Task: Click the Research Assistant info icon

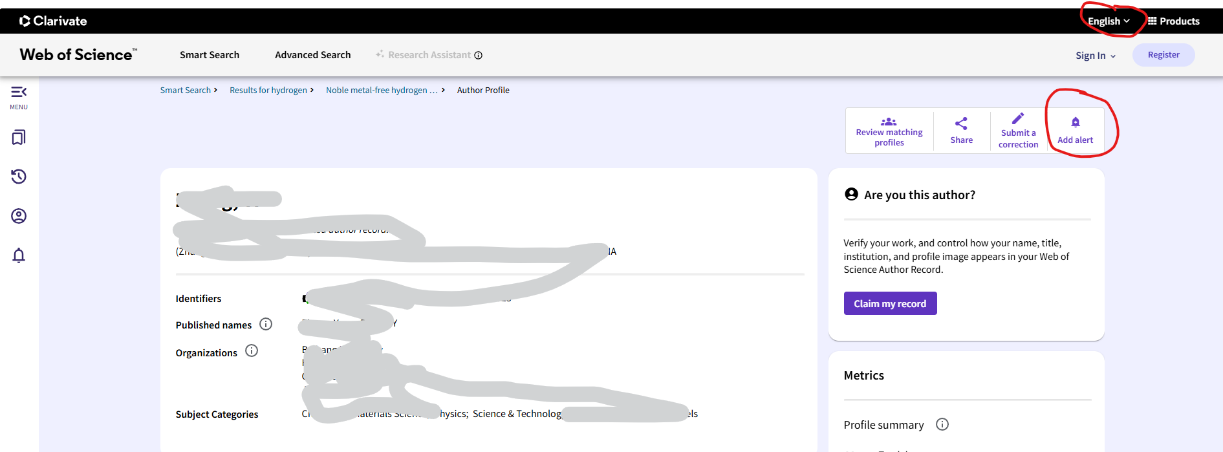Action: 479,55
